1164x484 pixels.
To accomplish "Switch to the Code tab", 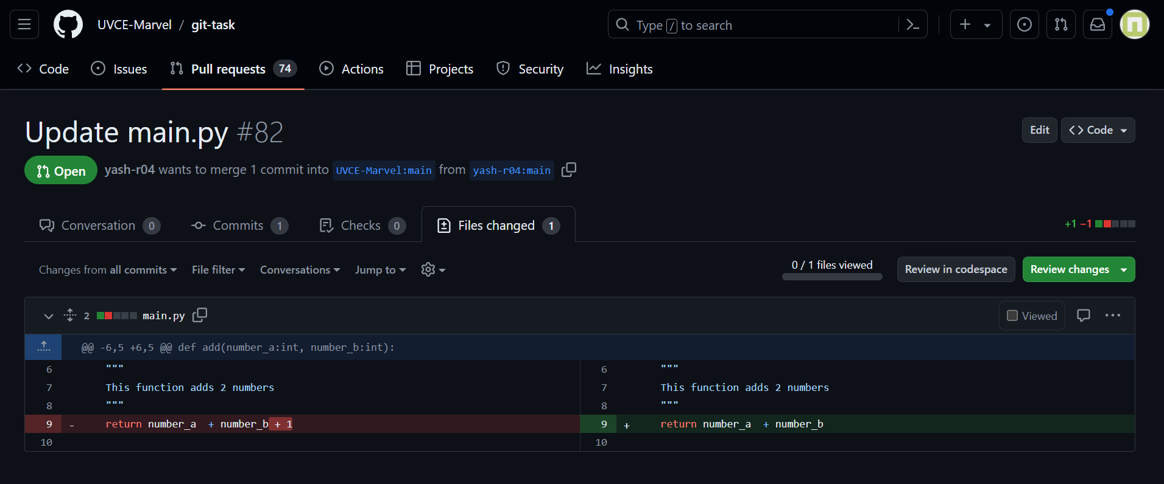I will [43, 69].
